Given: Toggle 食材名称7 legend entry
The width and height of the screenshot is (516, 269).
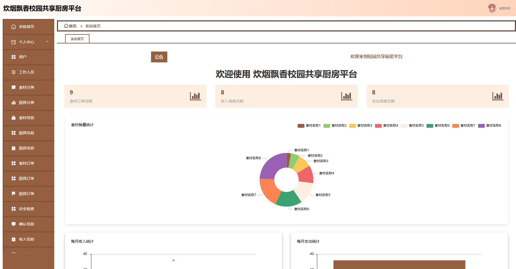Looking at the screenshot, I should coord(464,126).
